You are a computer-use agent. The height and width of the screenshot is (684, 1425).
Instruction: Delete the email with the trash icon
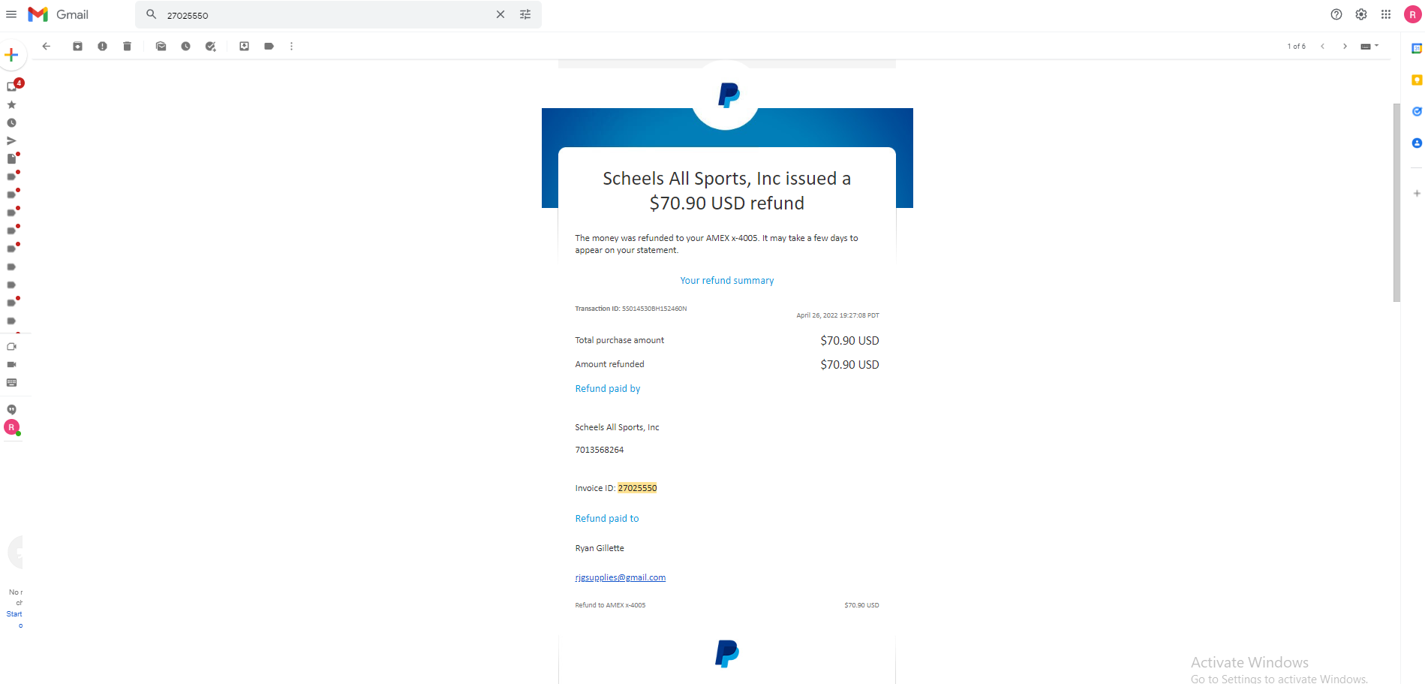tap(127, 47)
